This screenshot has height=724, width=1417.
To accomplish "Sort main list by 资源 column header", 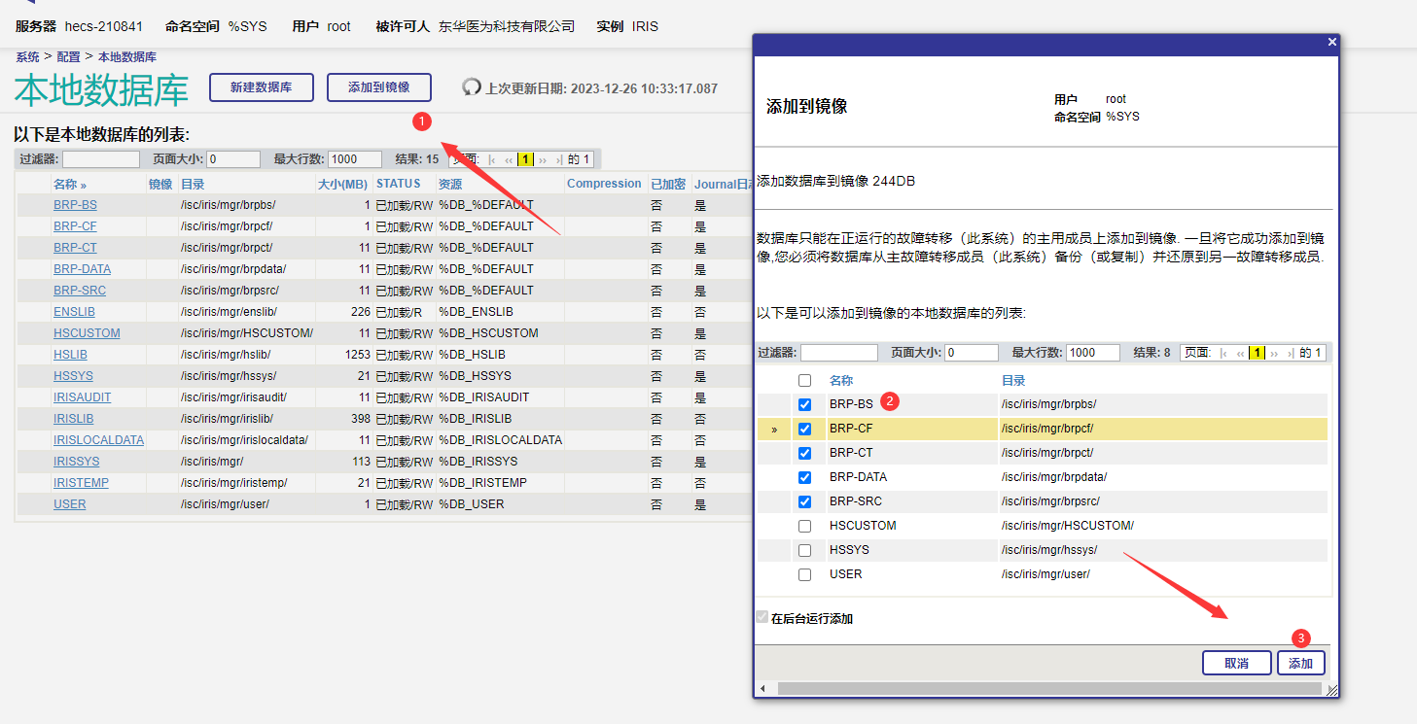I will [450, 184].
